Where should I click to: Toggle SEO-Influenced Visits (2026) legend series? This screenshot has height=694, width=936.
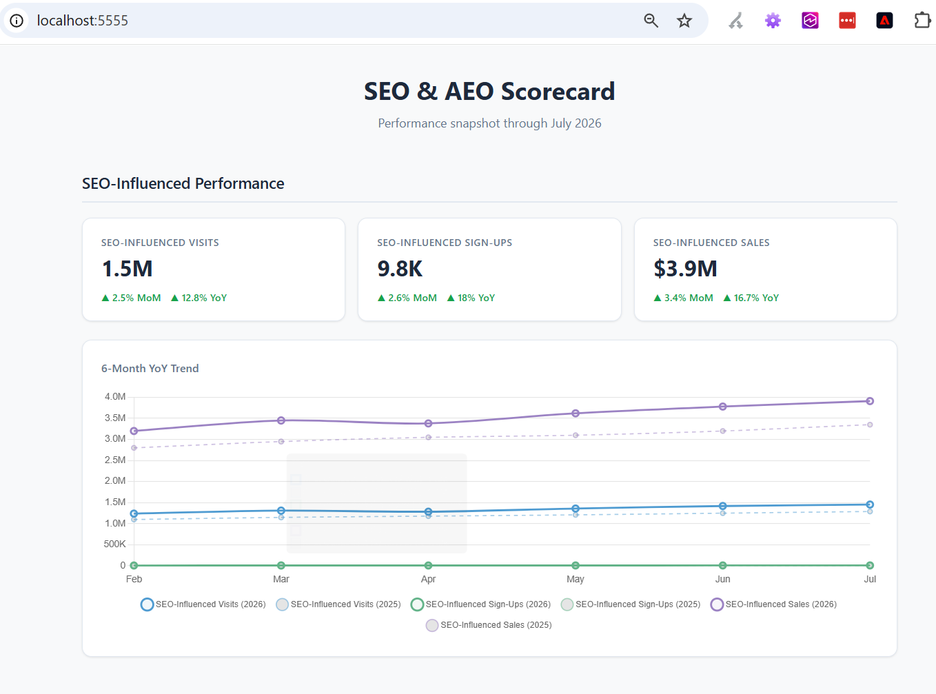203,604
